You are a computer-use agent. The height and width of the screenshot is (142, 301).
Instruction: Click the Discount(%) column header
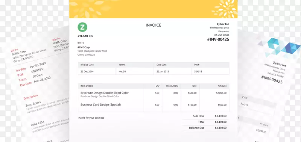(x=172, y=86)
